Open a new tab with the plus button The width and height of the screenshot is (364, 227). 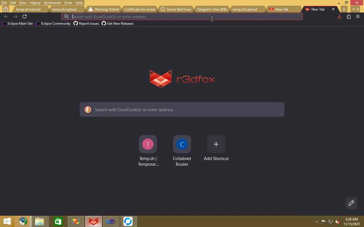344,9
